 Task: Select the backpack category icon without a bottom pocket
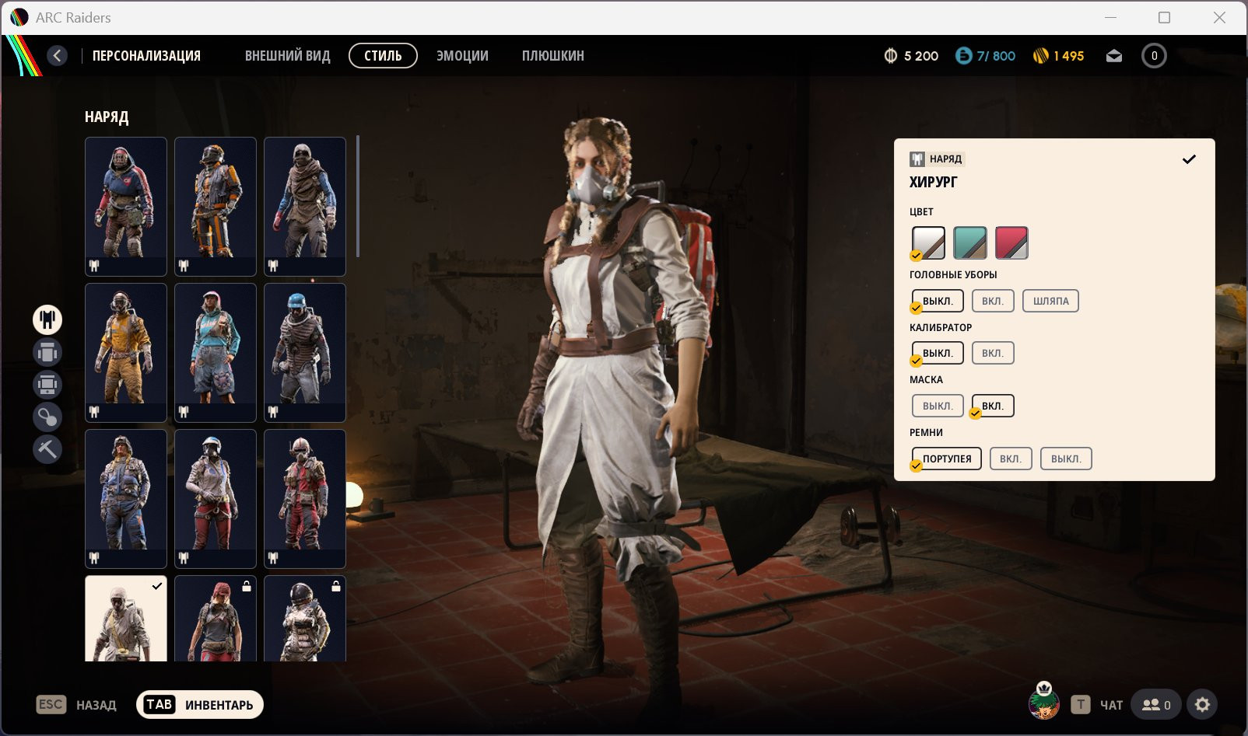click(47, 352)
